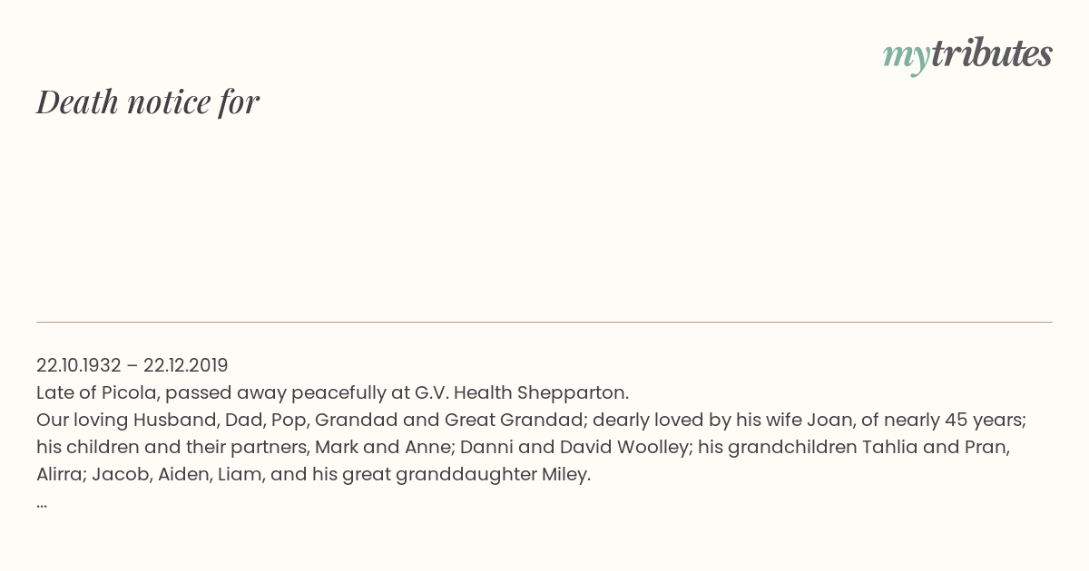Click the death date 22.12.2019
This screenshot has width=1089, height=571.
186,365
